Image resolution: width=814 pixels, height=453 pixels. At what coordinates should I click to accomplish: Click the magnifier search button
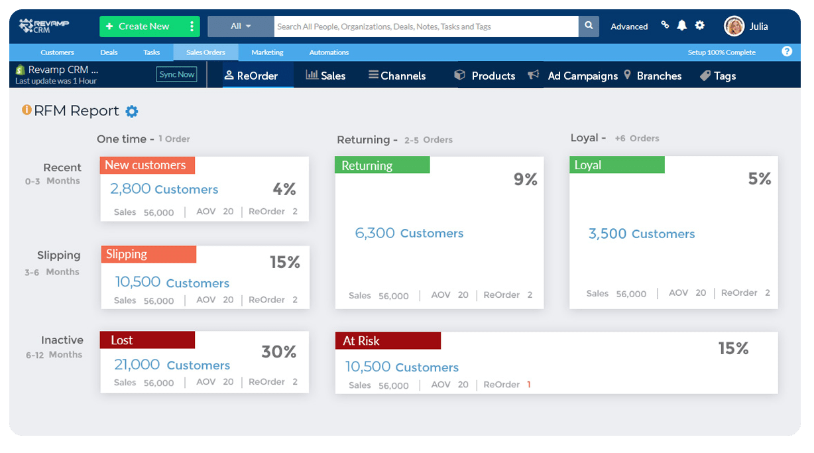(589, 27)
